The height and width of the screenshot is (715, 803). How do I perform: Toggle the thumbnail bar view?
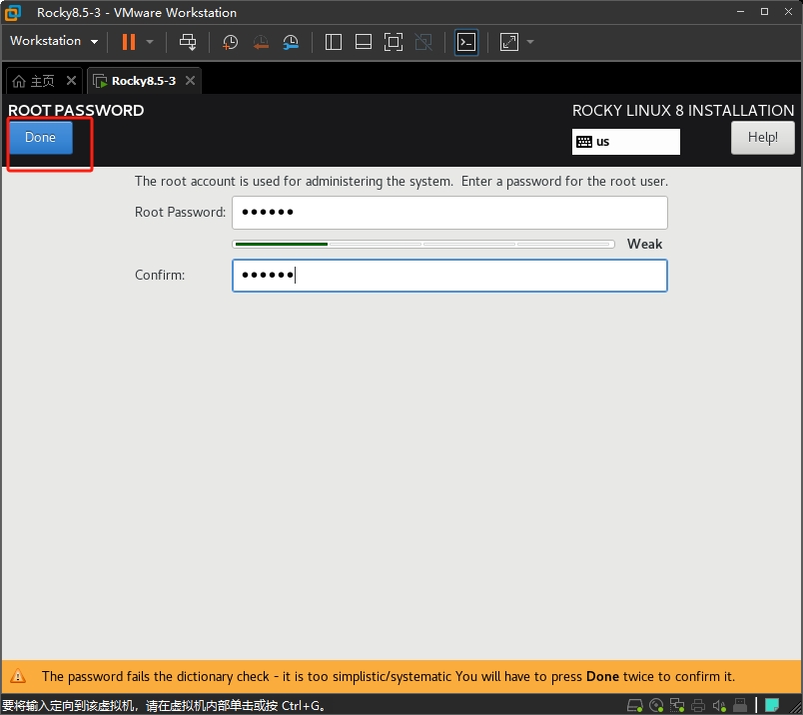point(364,42)
